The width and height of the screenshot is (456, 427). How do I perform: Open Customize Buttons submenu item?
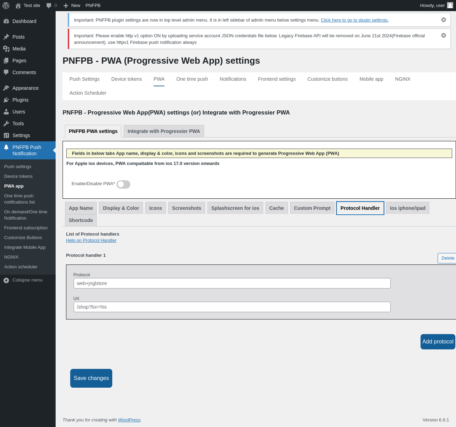[x=28, y=238]
